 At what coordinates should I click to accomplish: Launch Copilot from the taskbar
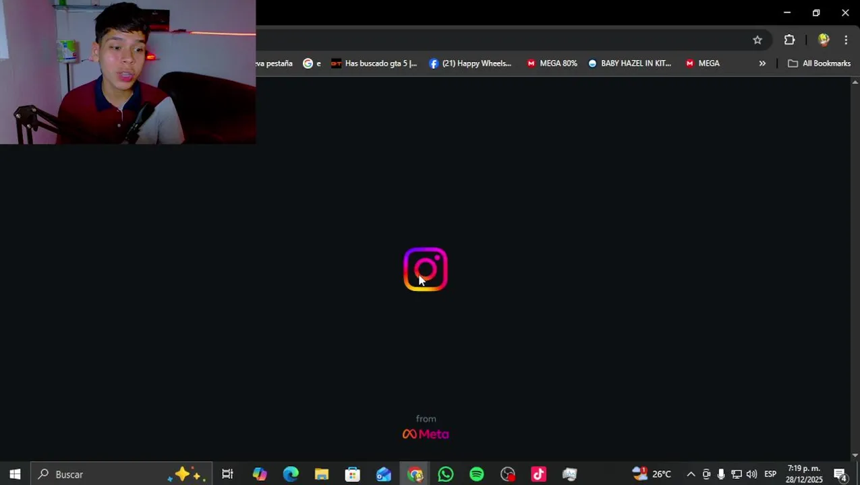pyautogui.click(x=260, y=474)
